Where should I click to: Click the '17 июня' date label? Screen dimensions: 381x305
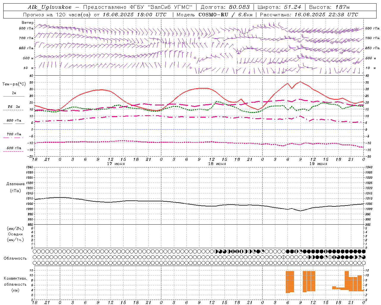[x=116, y=164]
